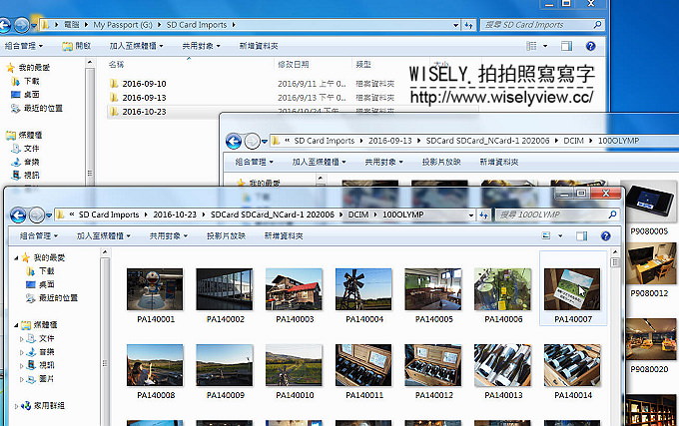Select the PA140003 house photo

294,289
